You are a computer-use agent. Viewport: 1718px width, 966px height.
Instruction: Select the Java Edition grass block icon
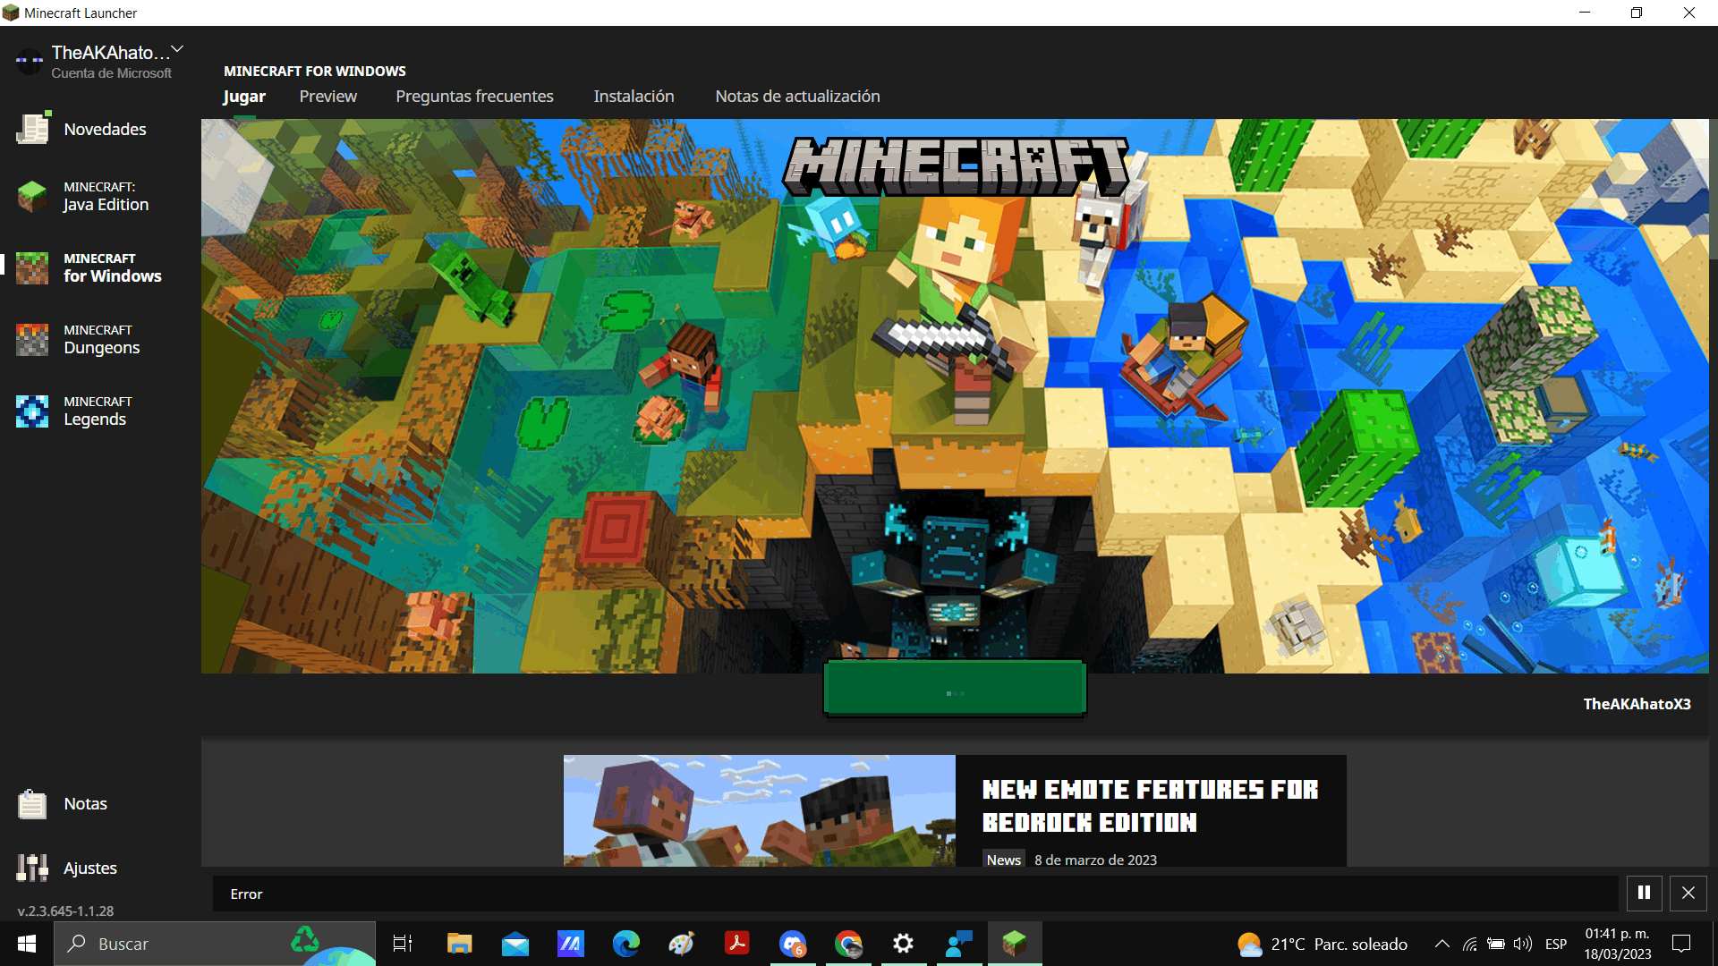32,196
